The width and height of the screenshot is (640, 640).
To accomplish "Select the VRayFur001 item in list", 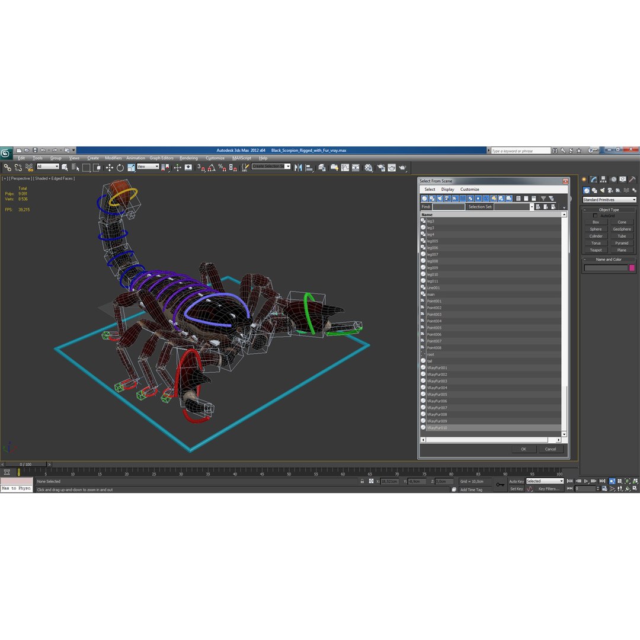I will 491,368.
